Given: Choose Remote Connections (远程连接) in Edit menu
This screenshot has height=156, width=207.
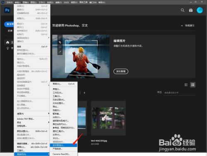Looking at the screenshot, I should (32, 126).
